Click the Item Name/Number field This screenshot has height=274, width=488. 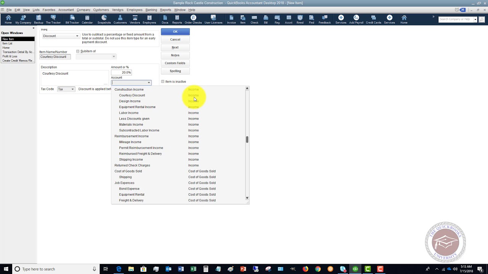(55, 57)
